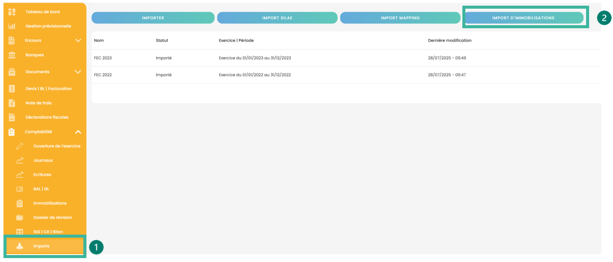Click the Imports download icon
Image resolution: width=613 pixels, height=262 pixels.
point(20,246)
